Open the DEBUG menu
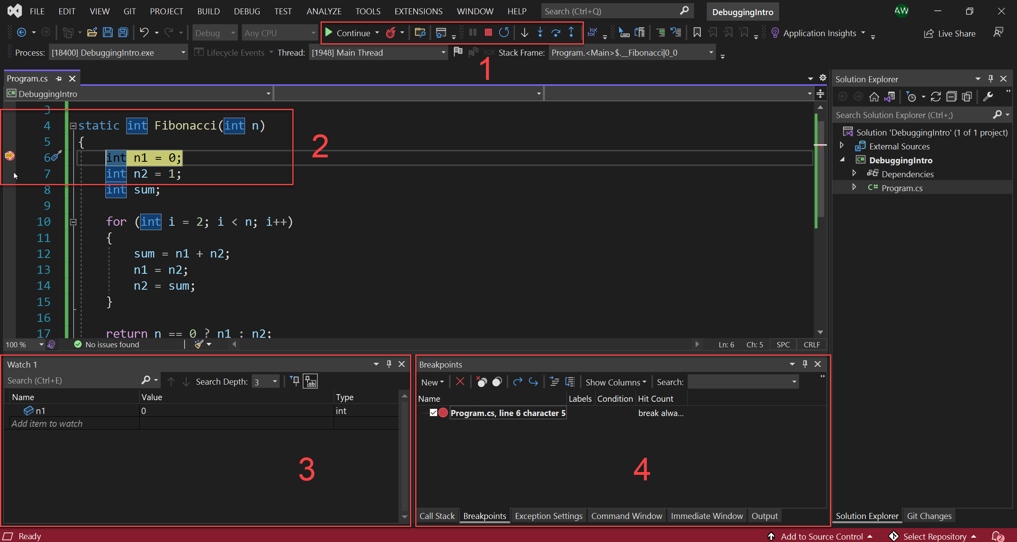Image resolution: width=1017 pixels, height=542 pixels. point(247,11)
